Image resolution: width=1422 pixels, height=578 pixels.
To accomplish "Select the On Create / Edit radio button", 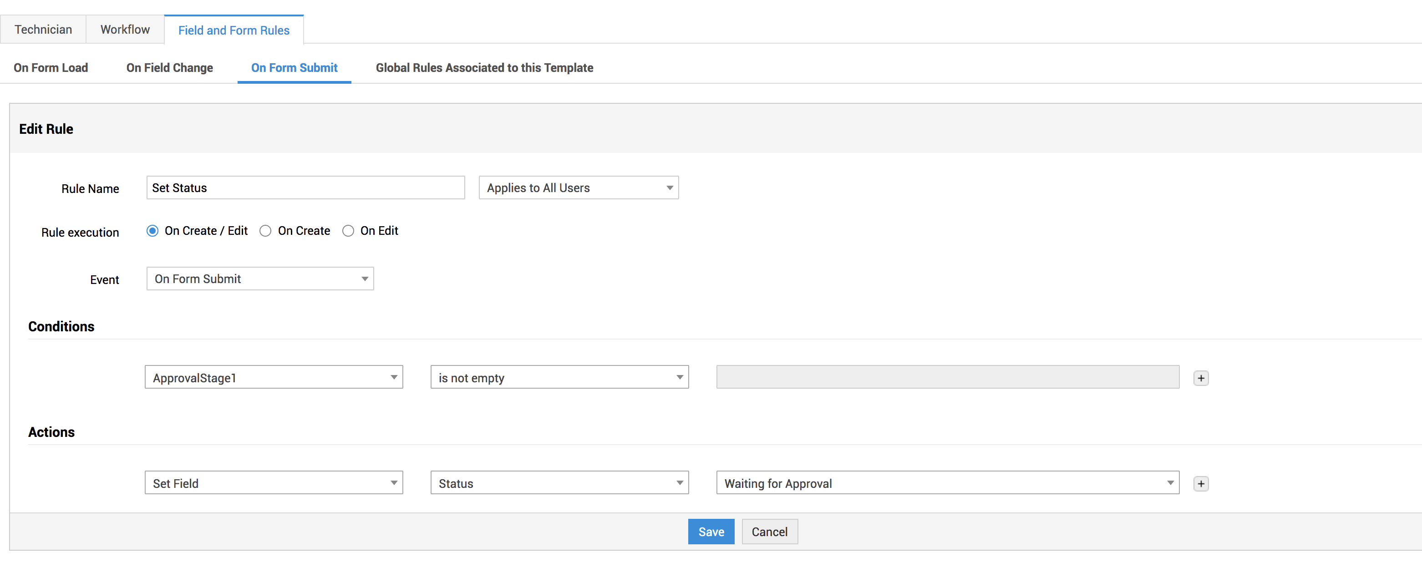I will [x=152, y=231].
